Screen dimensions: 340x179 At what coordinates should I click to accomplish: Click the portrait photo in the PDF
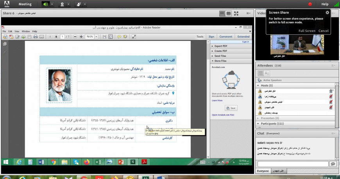click(59, 85)
